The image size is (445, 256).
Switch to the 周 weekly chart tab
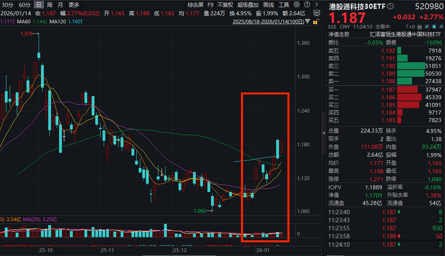point(50,4)
